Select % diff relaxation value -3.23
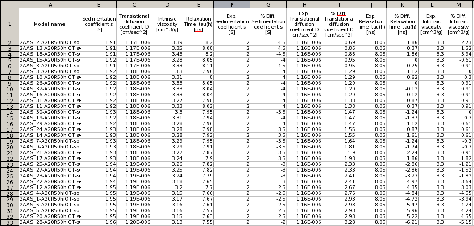 tap(402, 176)
